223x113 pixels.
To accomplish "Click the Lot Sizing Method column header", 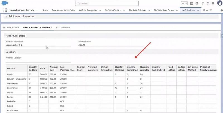I will (x=193, y=68).
